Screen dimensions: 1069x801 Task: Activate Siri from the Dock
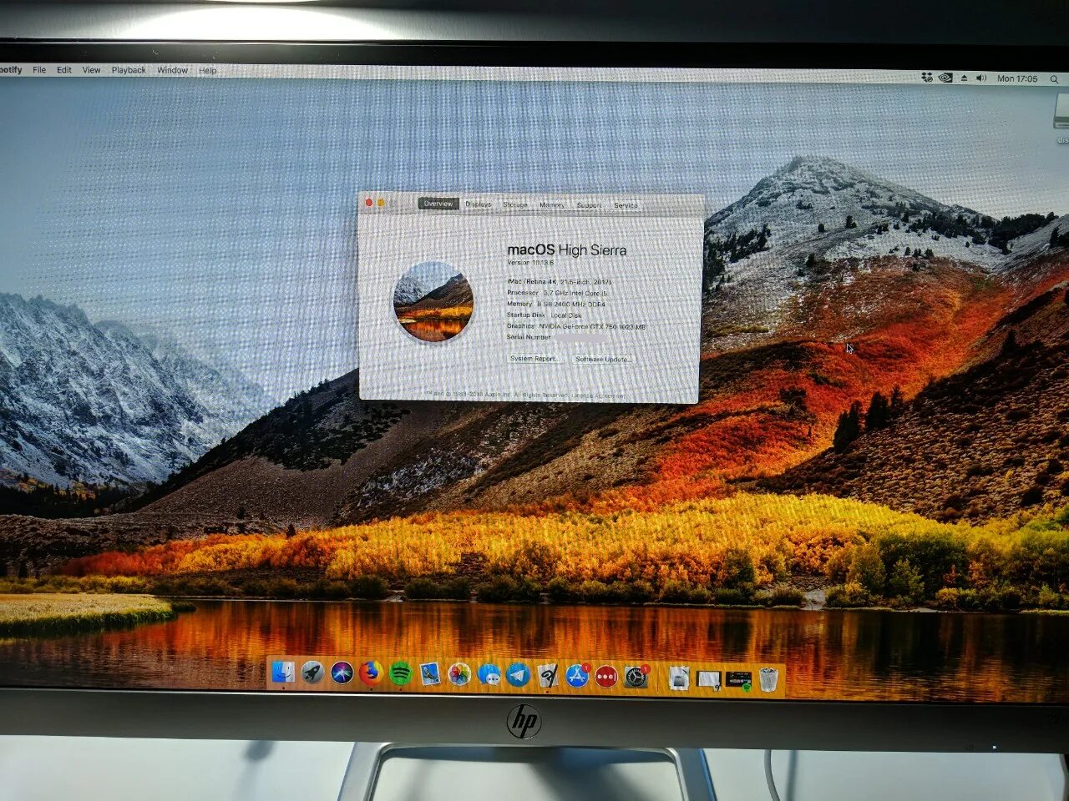click(342, 672)
